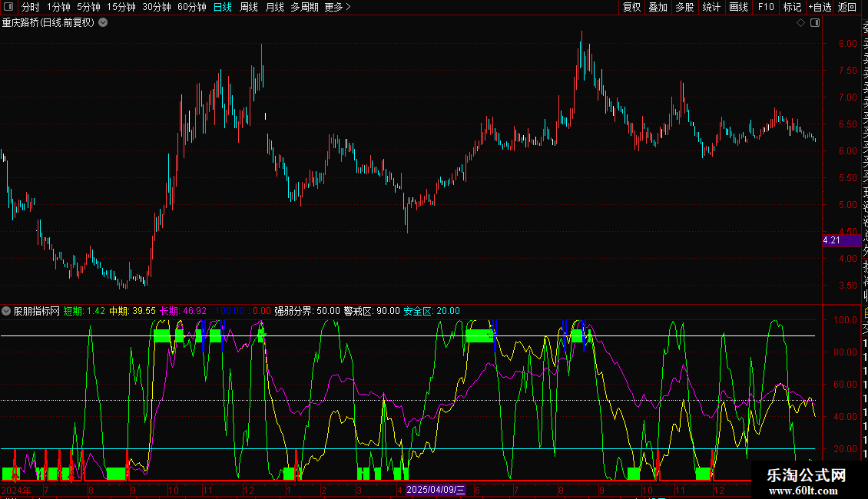Select the 日线 daily period tab
Screen dimensions: 868x499
tap(223, 7)
